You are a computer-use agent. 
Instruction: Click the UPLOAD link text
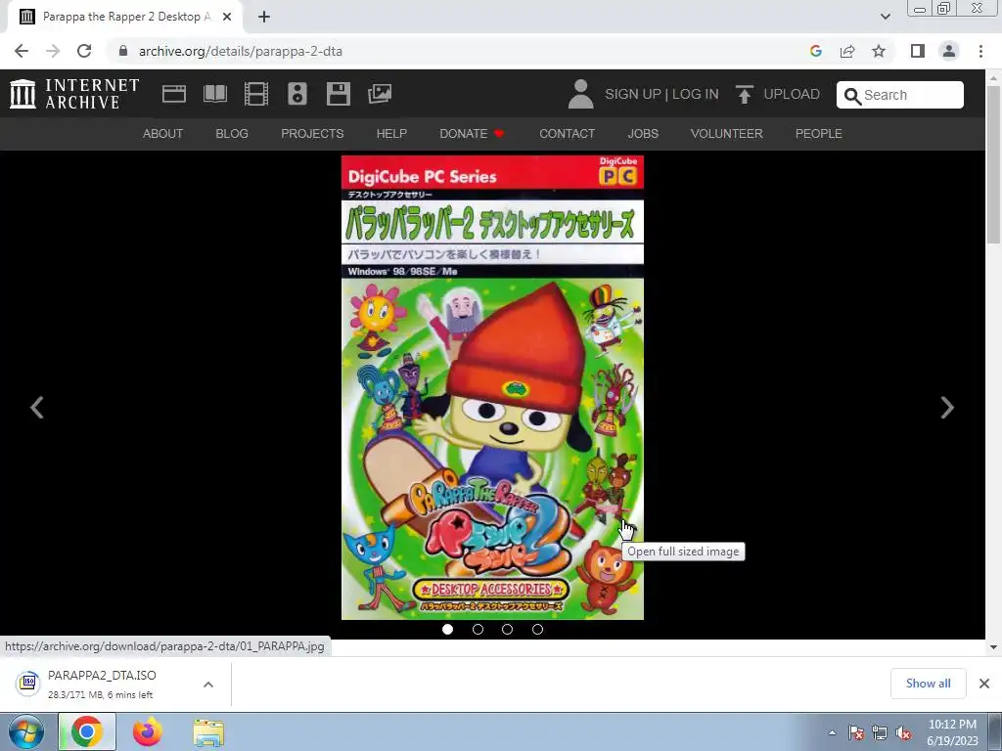(x=792, y=94)
